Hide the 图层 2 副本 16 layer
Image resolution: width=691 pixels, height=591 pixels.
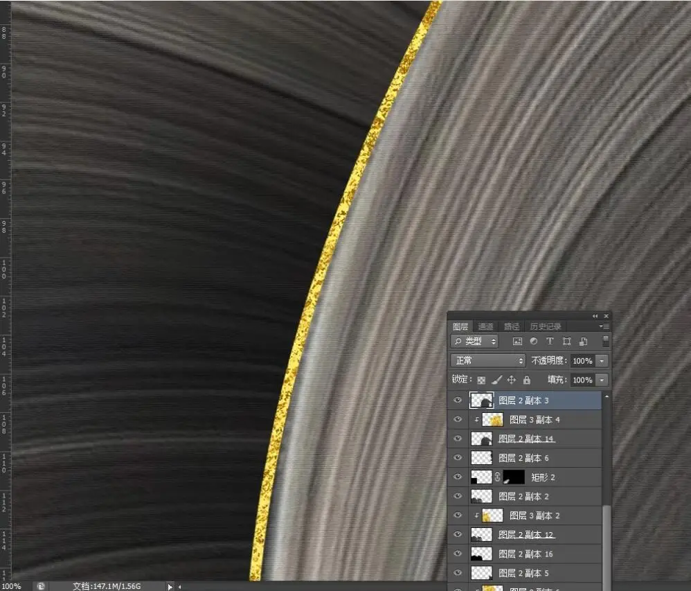[x=457, y=554]
